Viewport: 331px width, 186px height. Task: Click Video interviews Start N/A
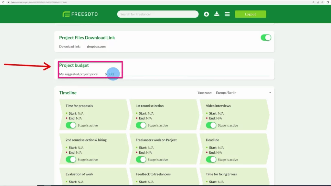point(216,113)
